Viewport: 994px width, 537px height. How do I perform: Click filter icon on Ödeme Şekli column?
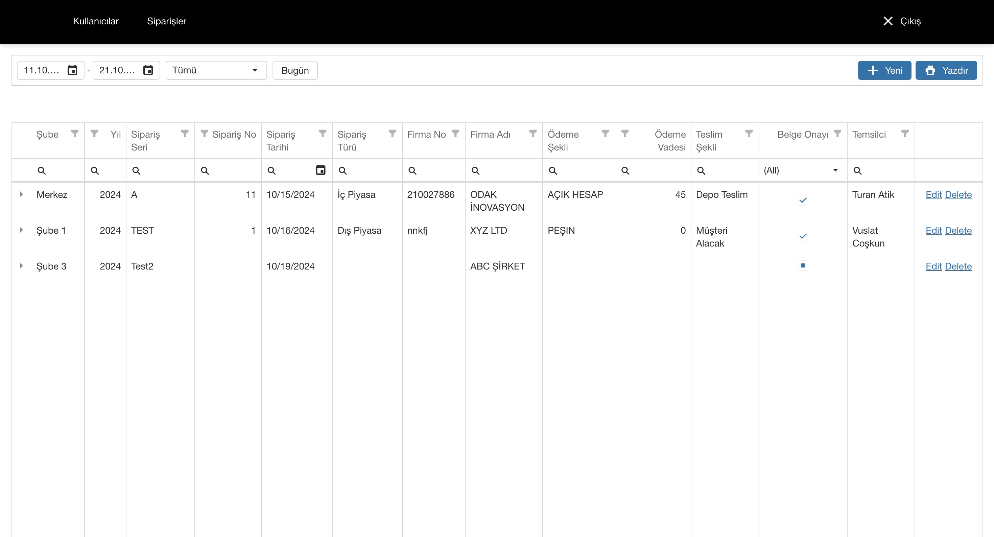click(x=605, y=134)
